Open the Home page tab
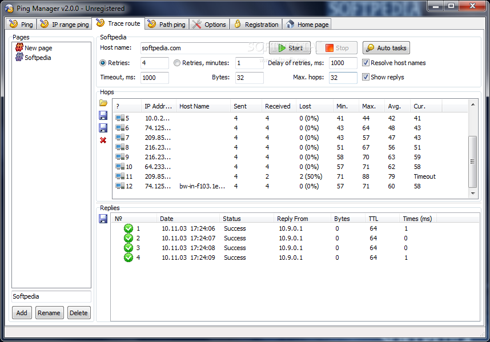This screenshot has height=342, width=490. click(307, 25)
